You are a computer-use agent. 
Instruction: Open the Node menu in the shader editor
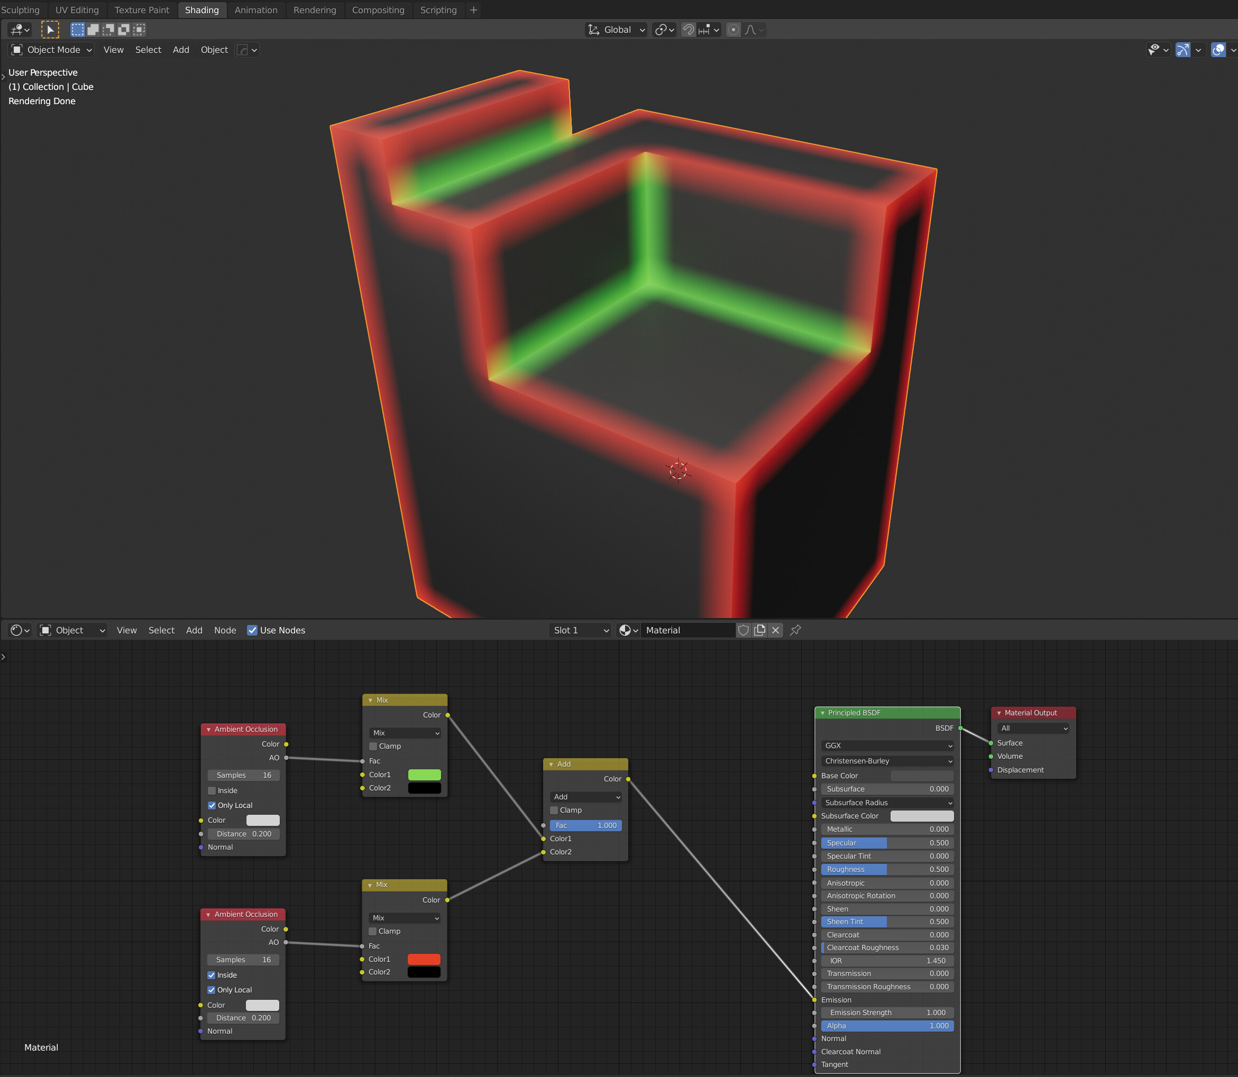click(x=225, y=630)
